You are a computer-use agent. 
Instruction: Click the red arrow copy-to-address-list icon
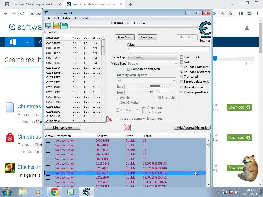pyautogui.click(x=109, y=119)
